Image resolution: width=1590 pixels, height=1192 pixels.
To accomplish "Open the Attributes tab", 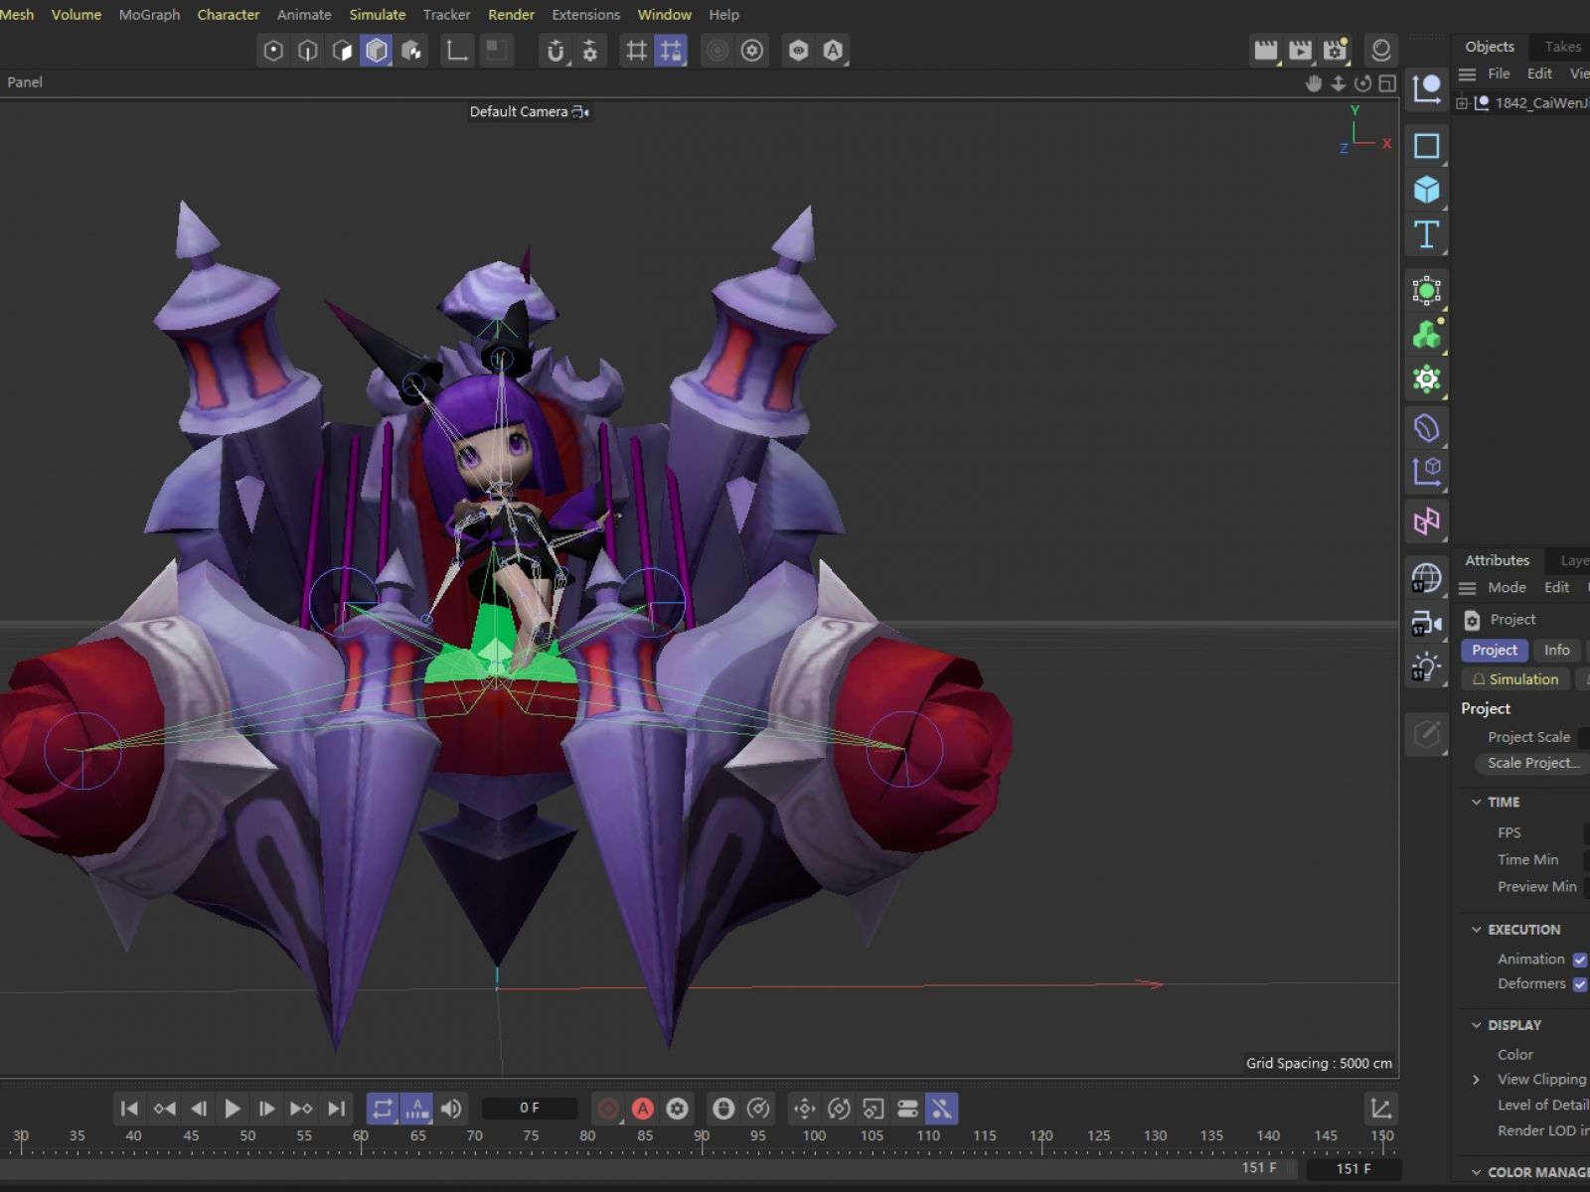I will click(1497, 560).
